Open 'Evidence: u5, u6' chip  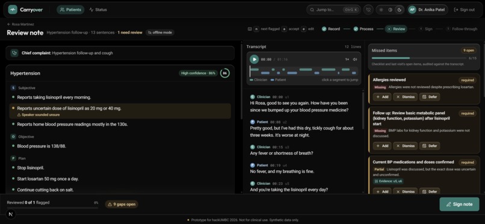click(388, 181)
